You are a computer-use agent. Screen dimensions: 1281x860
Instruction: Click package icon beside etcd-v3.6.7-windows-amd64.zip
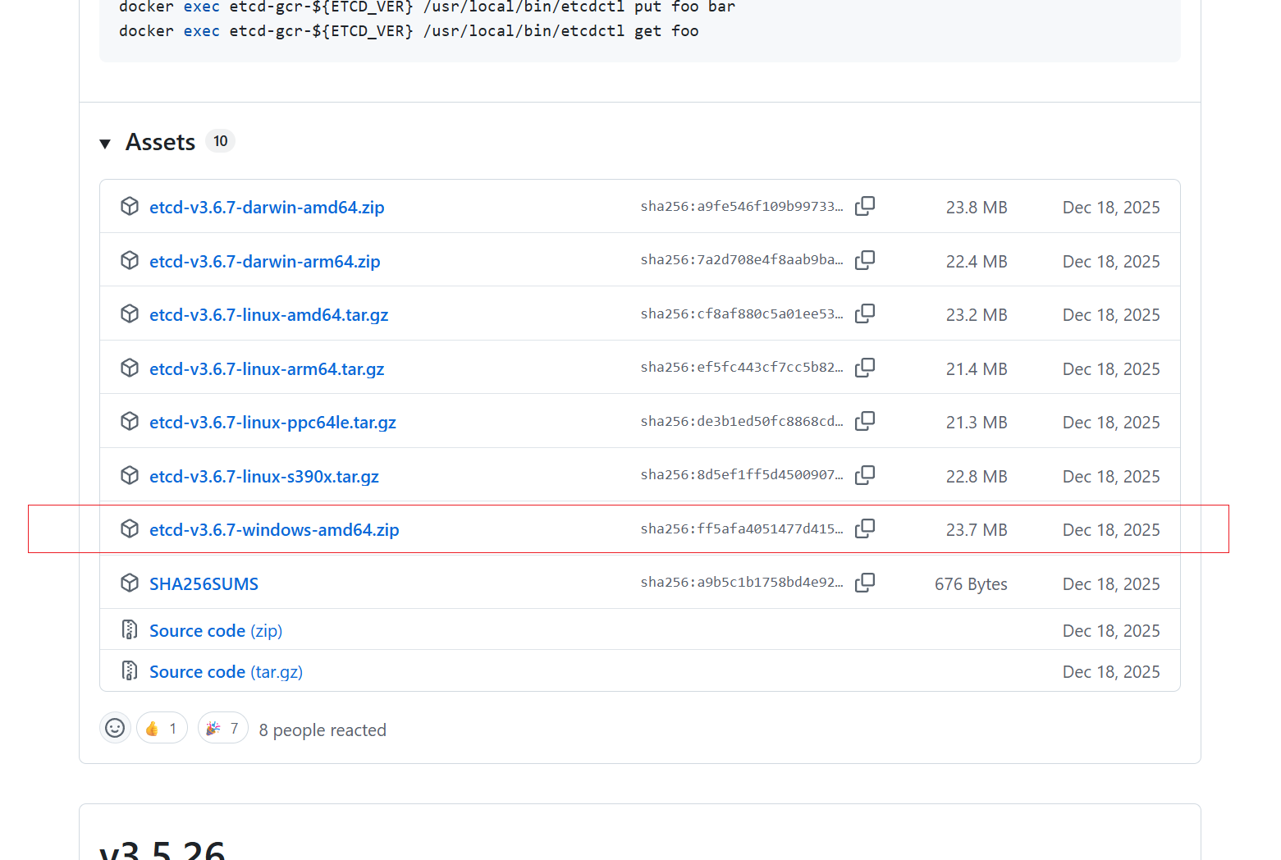click(x=130, y=528)
